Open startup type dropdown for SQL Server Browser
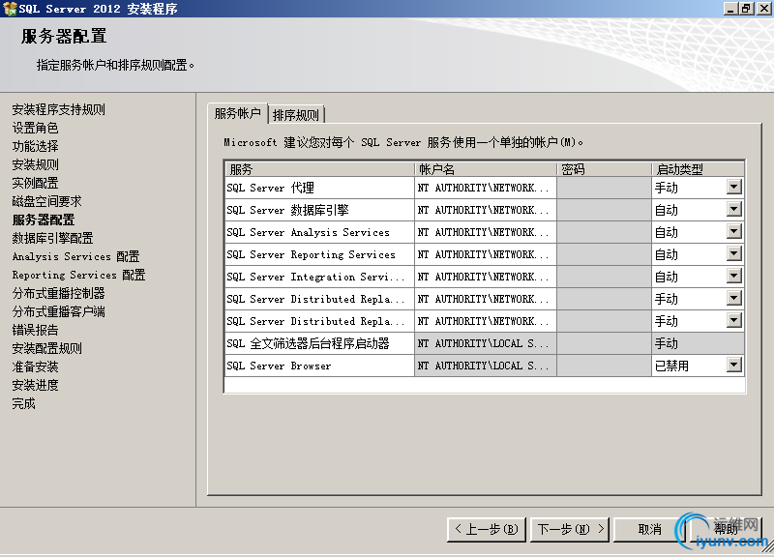Viewport: 774px width, 557px height. pyautogui.click(x=734, y=366)
